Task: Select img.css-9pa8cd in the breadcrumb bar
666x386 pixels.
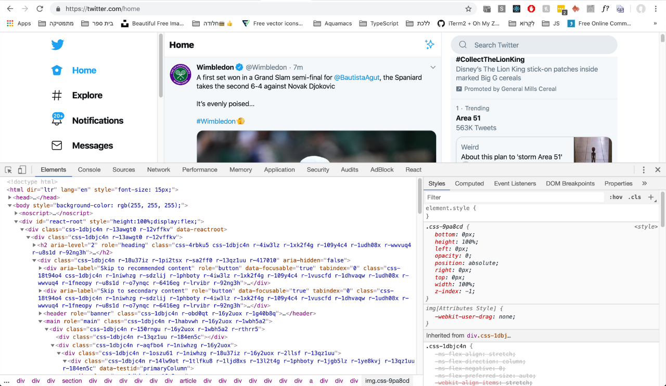Action: click(387, 381)
